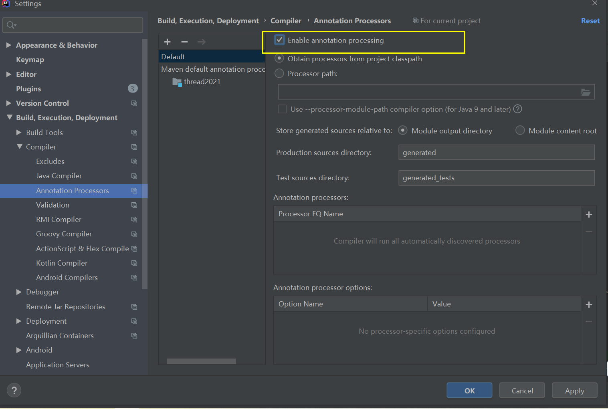608x409 pixels.
Task: Click the Plugins update count badge
Action: coord(133,89)
